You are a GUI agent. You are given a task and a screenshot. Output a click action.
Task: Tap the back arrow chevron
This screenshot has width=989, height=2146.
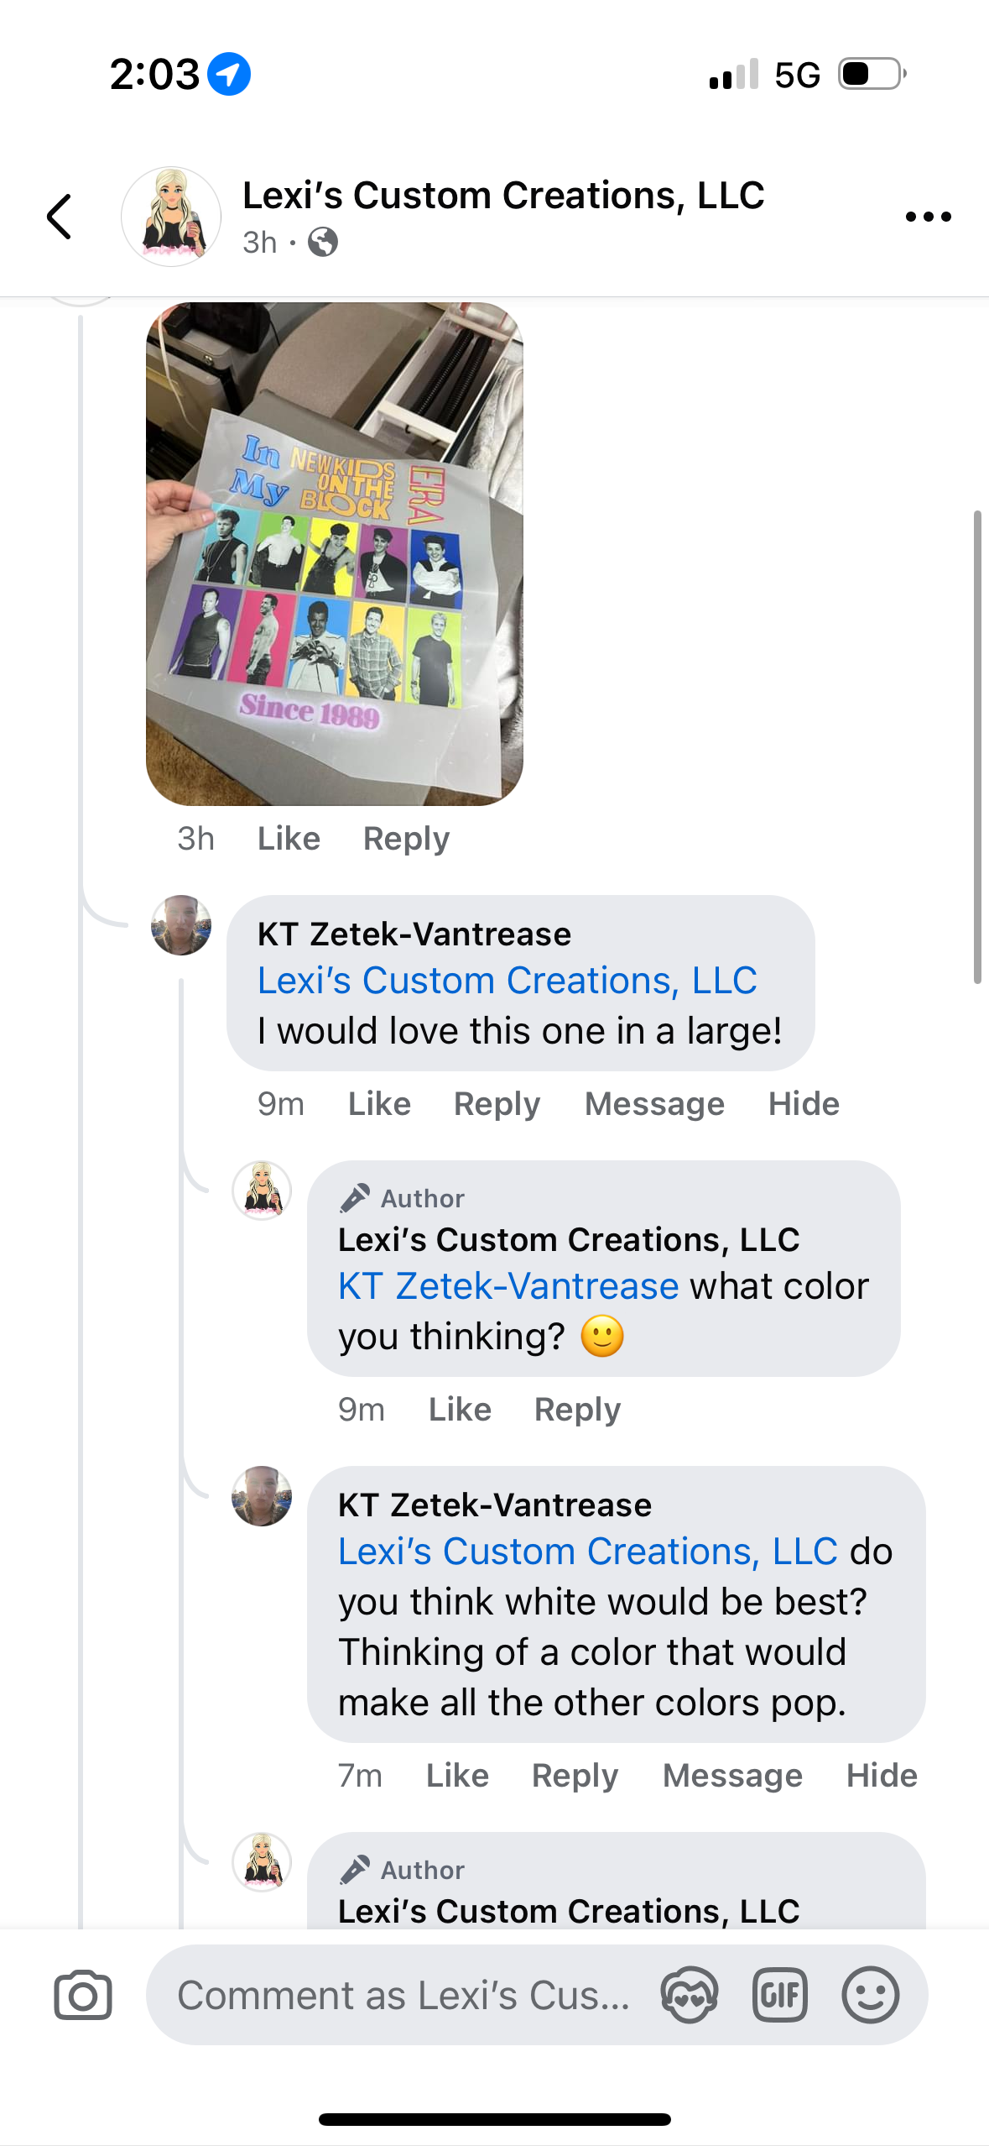pyautogui.click(x=60, y=217)
